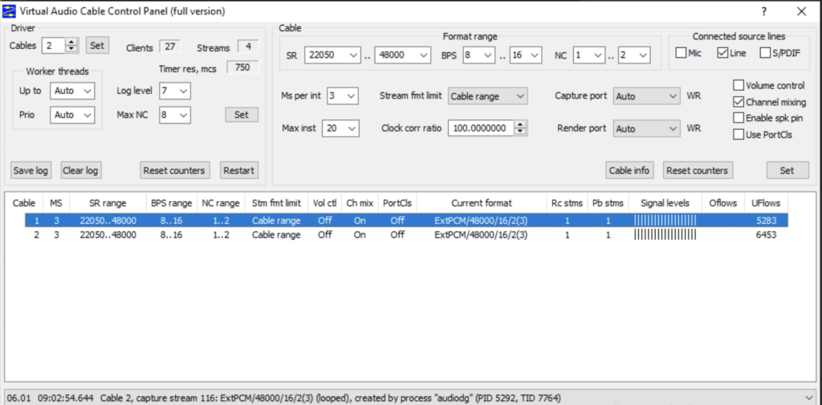822x405 pixels.
Task: Open the maximum SR 48000 dropdown
Action: pyautogui.click(x=403, y=55)
